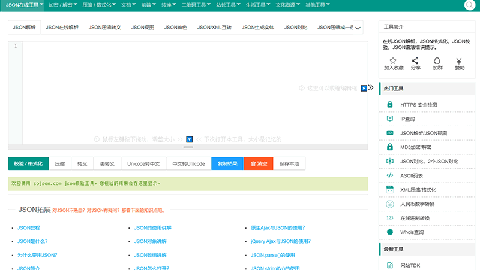This screenshot has width=480, height=270.
Task: Click the JSON解析/JSON视图 green JSON icon
Action: point(389,133)
